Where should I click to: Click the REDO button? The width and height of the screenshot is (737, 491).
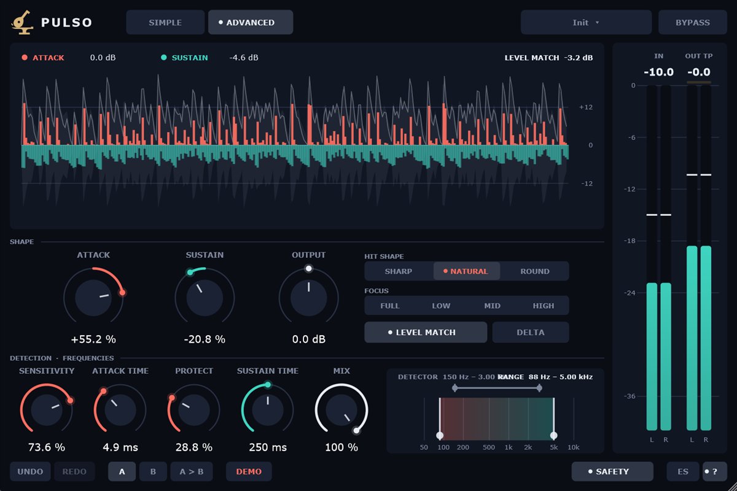coord(74,471)
